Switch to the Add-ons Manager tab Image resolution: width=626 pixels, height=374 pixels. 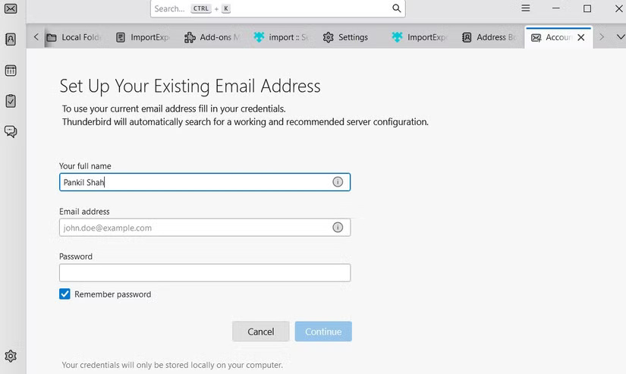click(x=212, y=37)
